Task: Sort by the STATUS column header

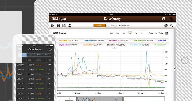Action: tap(39, 60)
